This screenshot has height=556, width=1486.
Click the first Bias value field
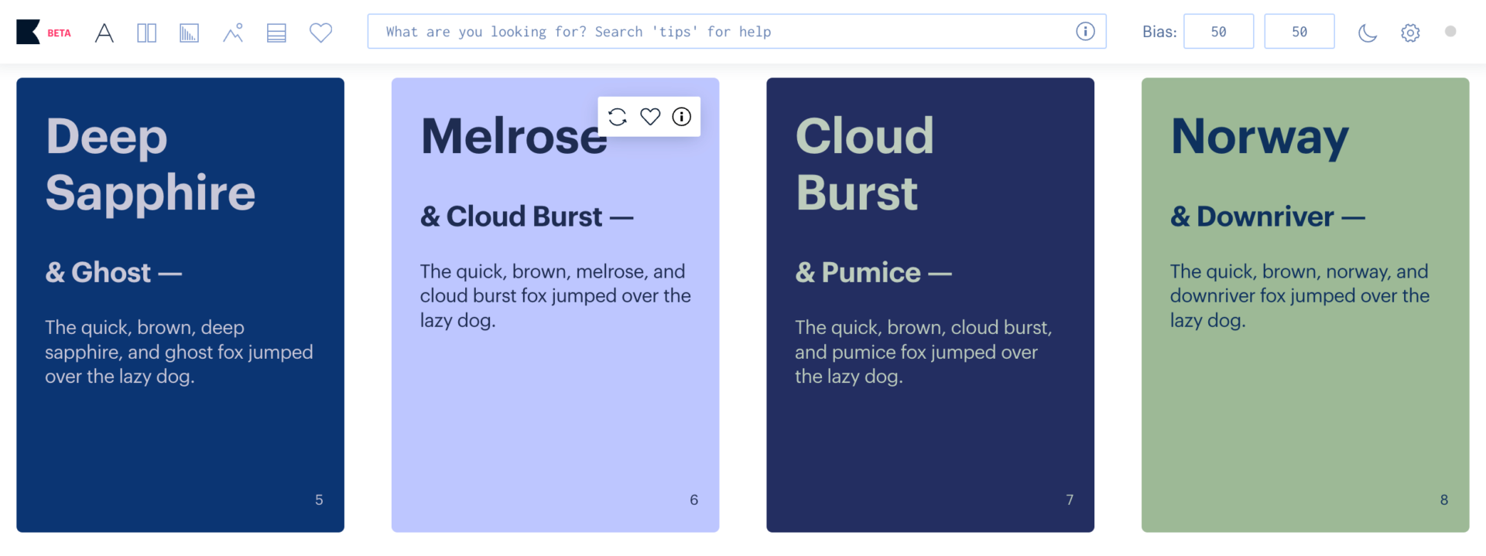pos(1218,32)
